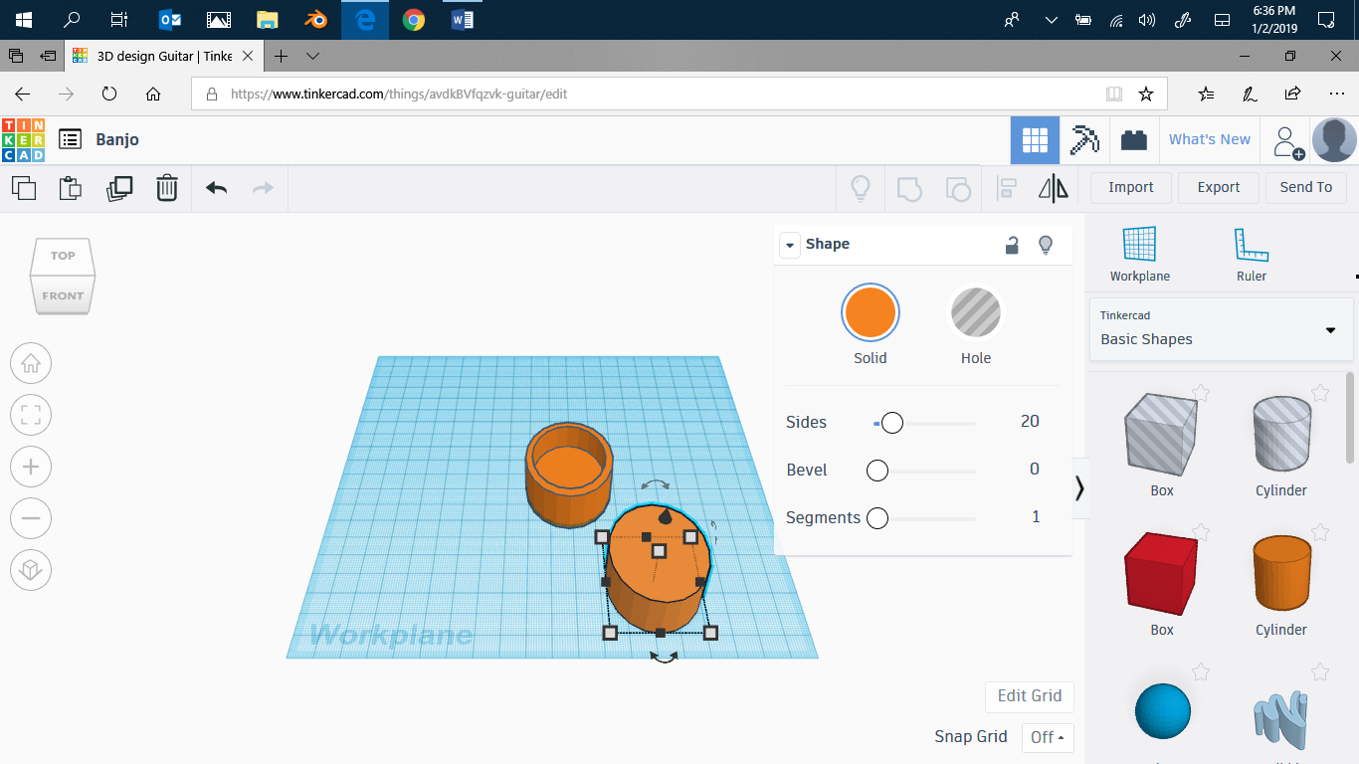The height and width of the screenshot is (764, 1359).
Task: Click the invite people icon
Action: (x=1286, y=141)
